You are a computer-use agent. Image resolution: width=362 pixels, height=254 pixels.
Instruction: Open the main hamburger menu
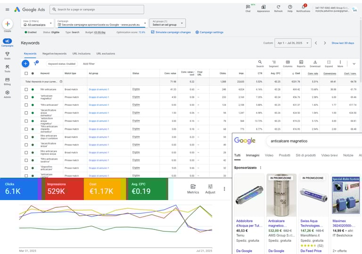coord(8,9)
